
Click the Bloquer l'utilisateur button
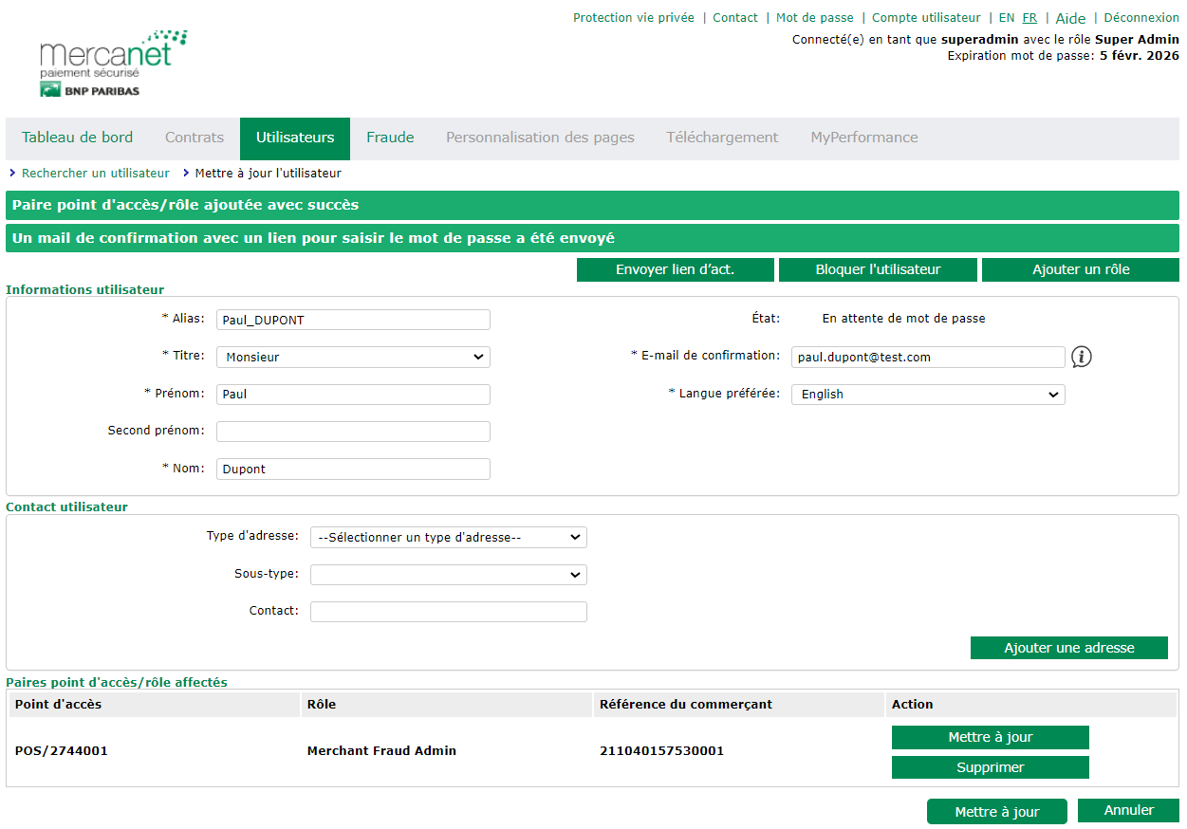pyautogui.click(x=878, y=270)
